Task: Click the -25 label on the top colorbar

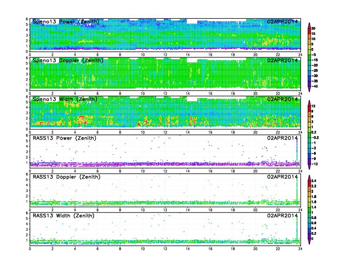Action: coord(315,71)
